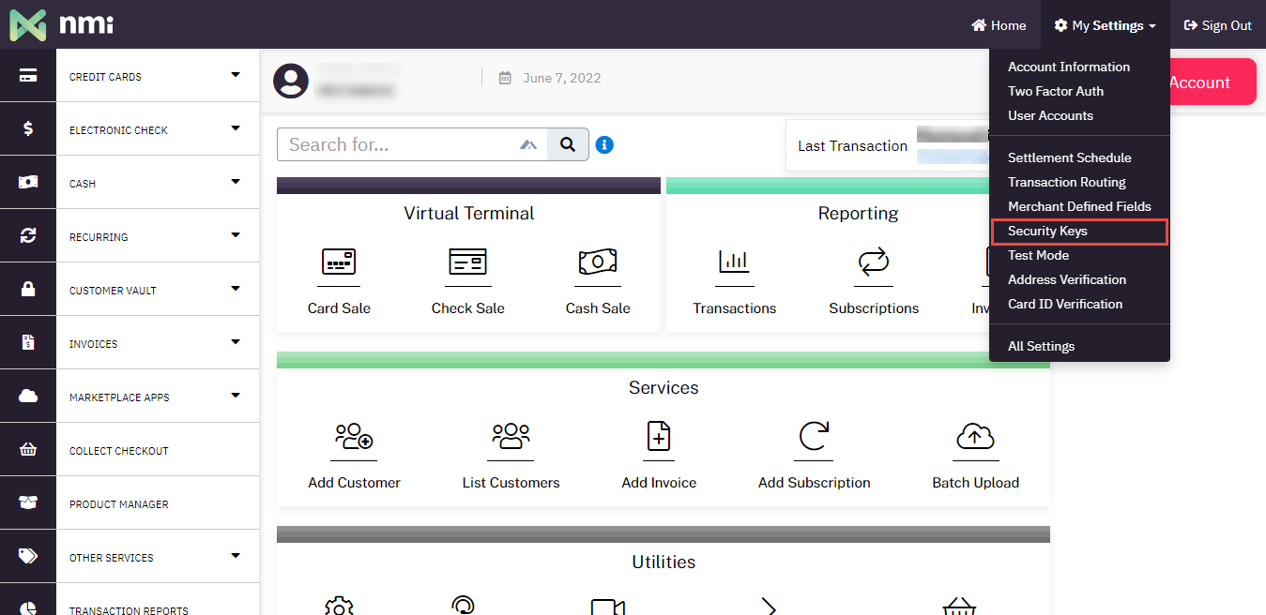Screen dimensions: 1266x615
Task: Select the Add Customer icon
Action: 353,438
